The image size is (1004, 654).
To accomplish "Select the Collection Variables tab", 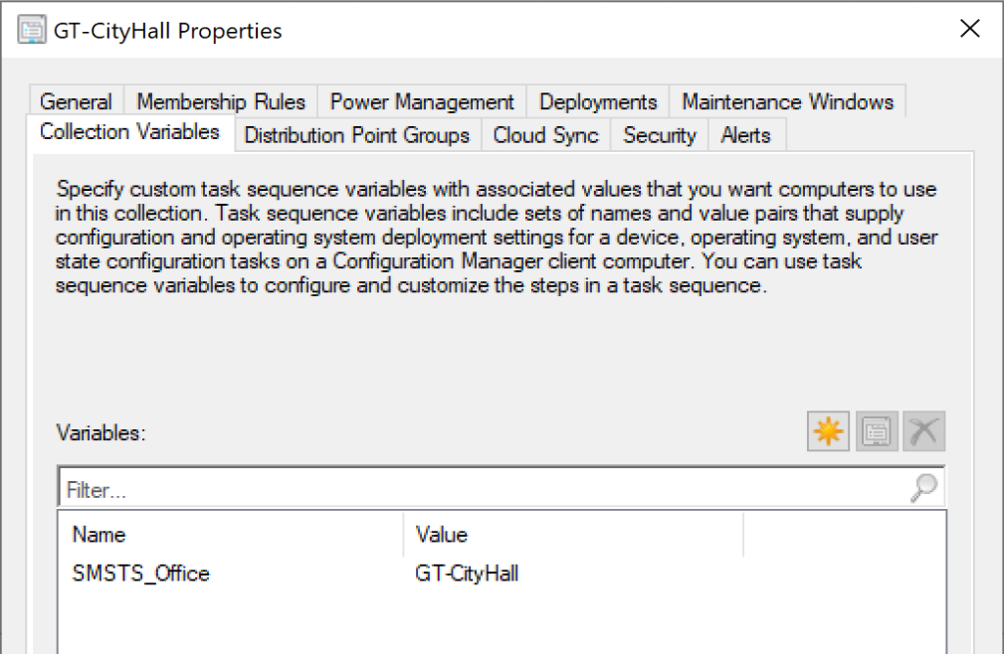I will (x=129, y=132).
